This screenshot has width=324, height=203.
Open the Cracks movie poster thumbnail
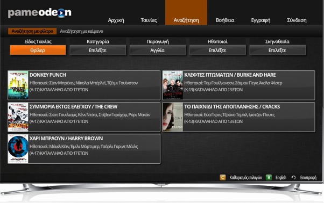pos(173,117)
